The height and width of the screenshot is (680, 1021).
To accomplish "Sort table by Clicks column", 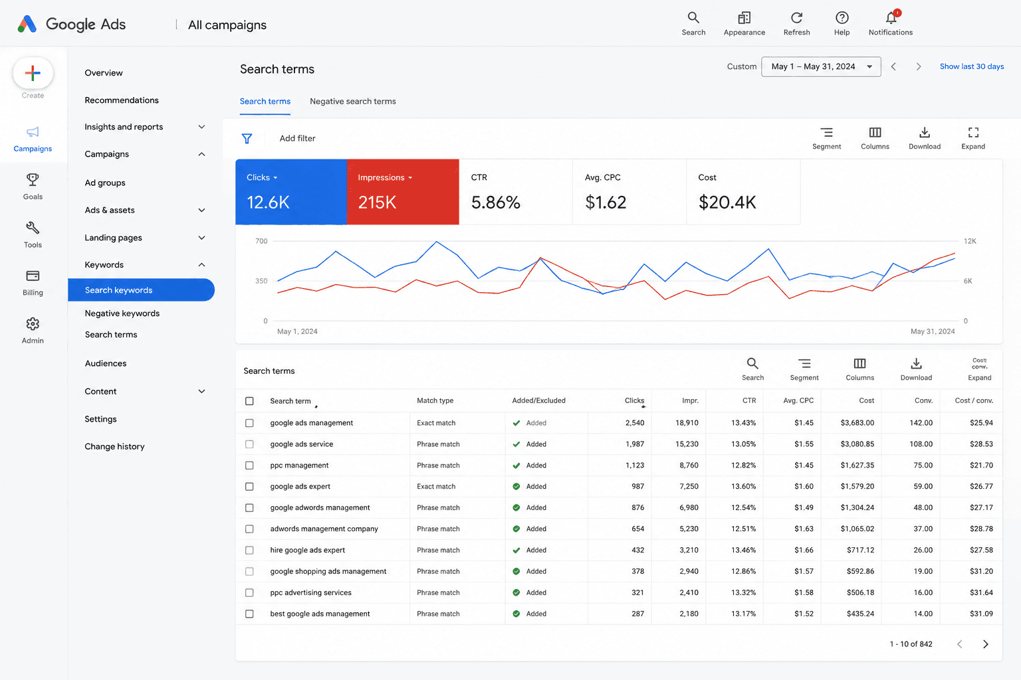I will pos(634,400).
